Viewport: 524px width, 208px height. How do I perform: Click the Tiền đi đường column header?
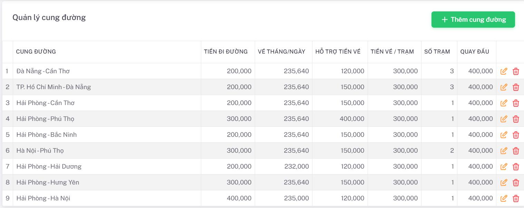pyautogui.click(x=226, y=52)
